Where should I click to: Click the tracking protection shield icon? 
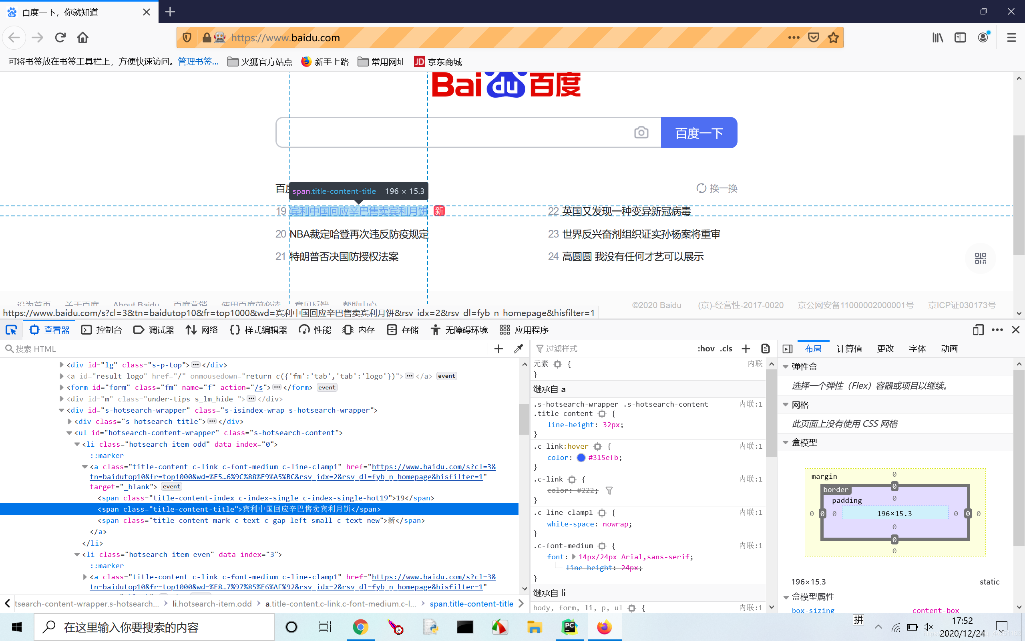[x=187, y=38]
